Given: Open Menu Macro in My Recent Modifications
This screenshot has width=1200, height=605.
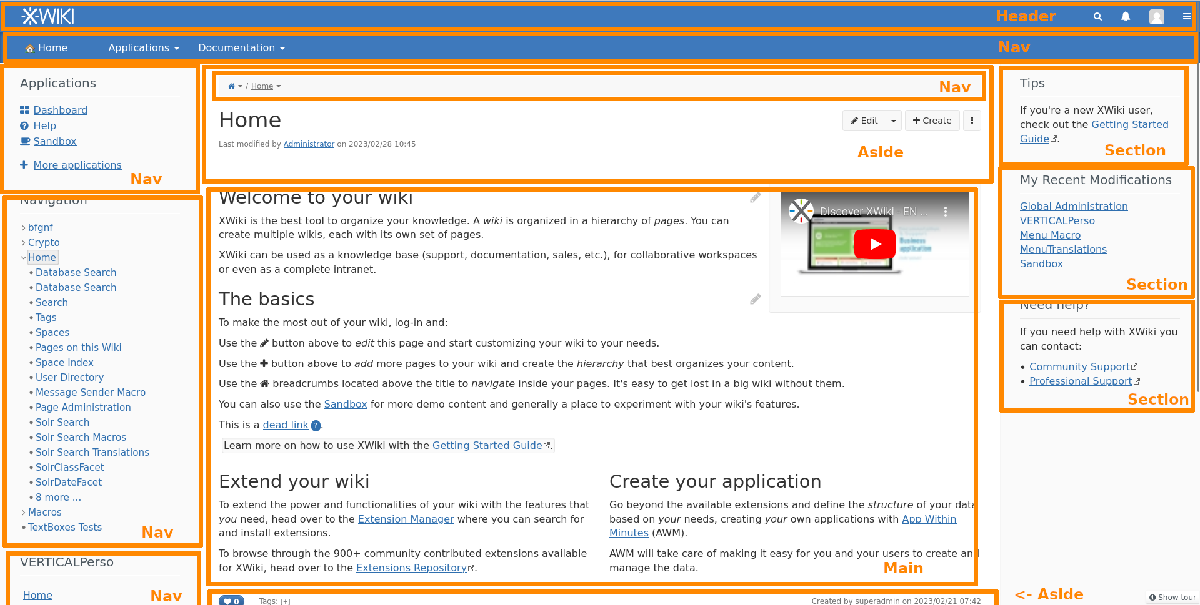Looking at the screenshot, I should click(x=1050, y=235).
